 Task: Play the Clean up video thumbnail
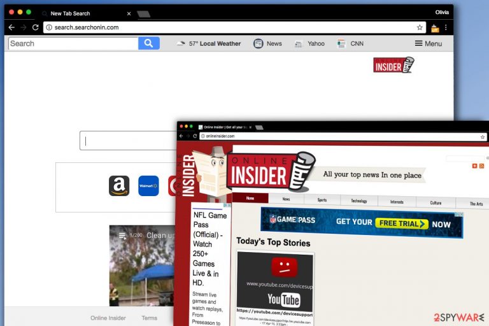(x=142, y=266)
